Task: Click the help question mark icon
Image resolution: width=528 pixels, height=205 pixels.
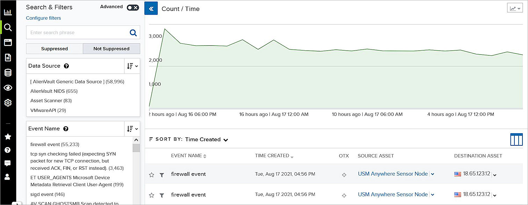Action: [x=8, y=150]
